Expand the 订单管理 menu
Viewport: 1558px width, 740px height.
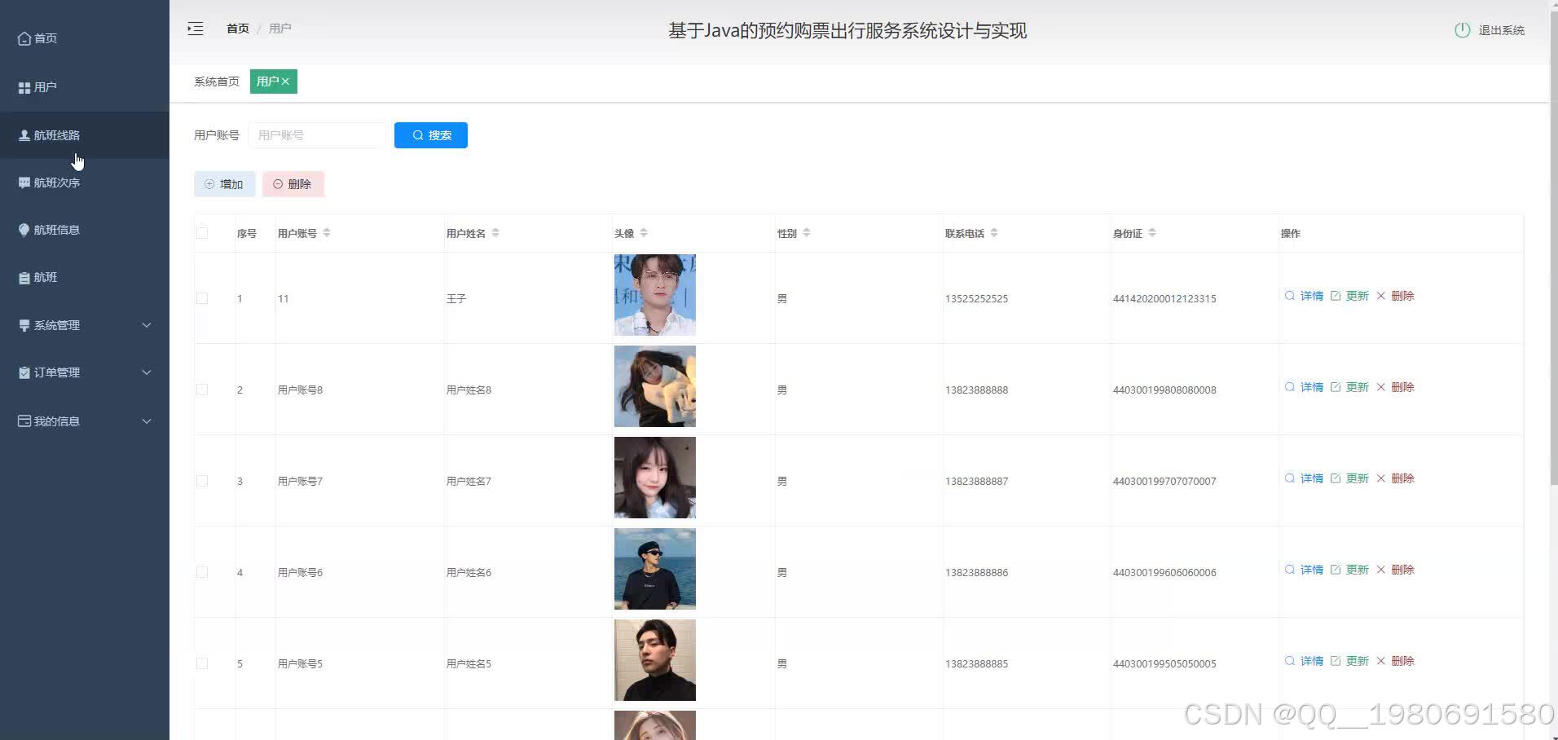(57, 372)
